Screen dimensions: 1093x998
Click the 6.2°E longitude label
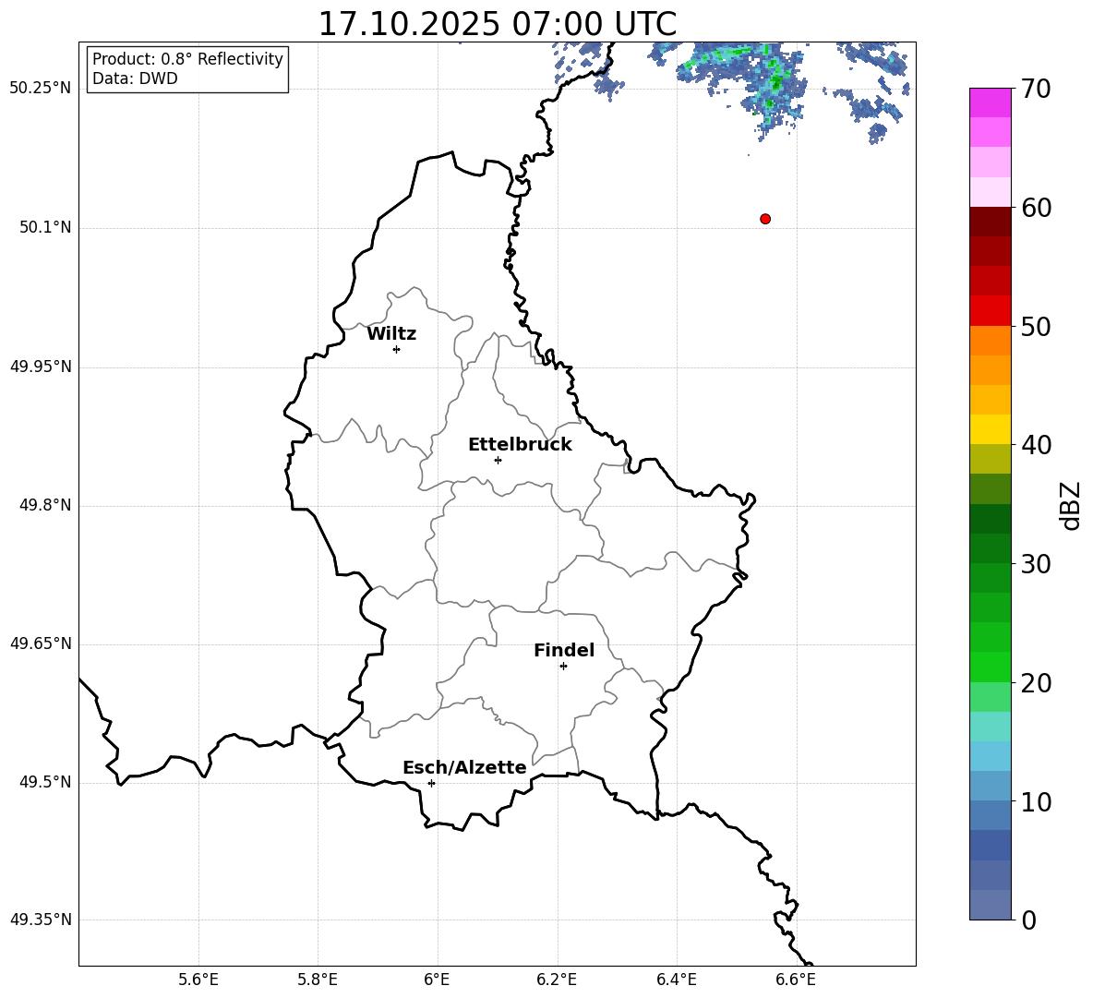[x=557, y=980]
